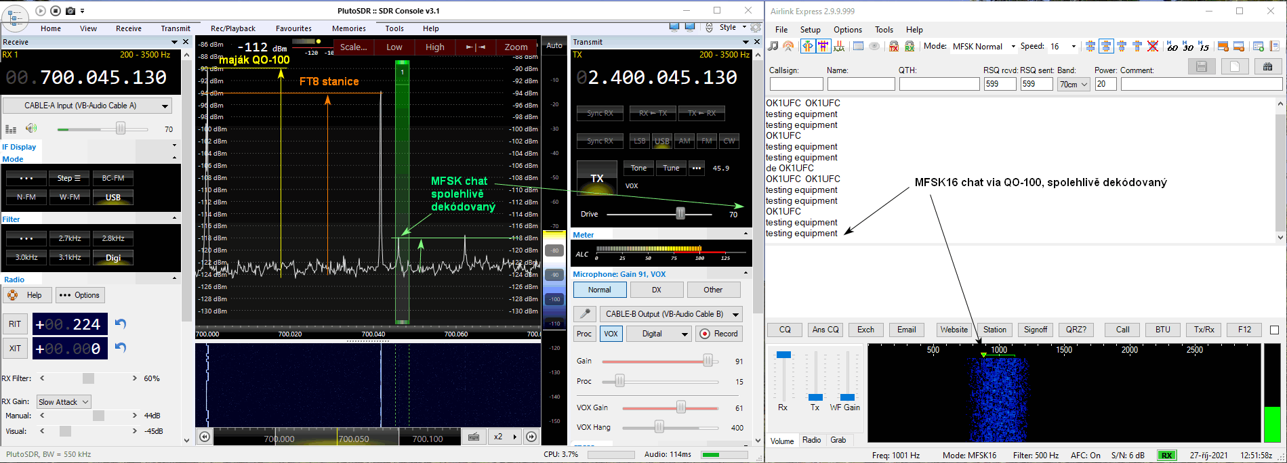Reset RIT offset with the undo arrow
This screenshot has height=463, width=1287.
(x=121, y=324)
